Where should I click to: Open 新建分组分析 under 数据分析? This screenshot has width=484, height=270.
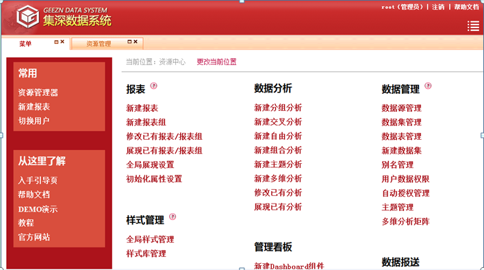tap(278, 108)
